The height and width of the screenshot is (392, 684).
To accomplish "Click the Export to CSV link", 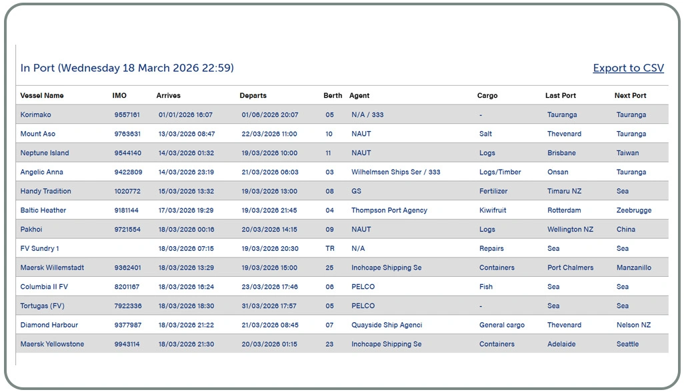I will (x=628, y=68).
